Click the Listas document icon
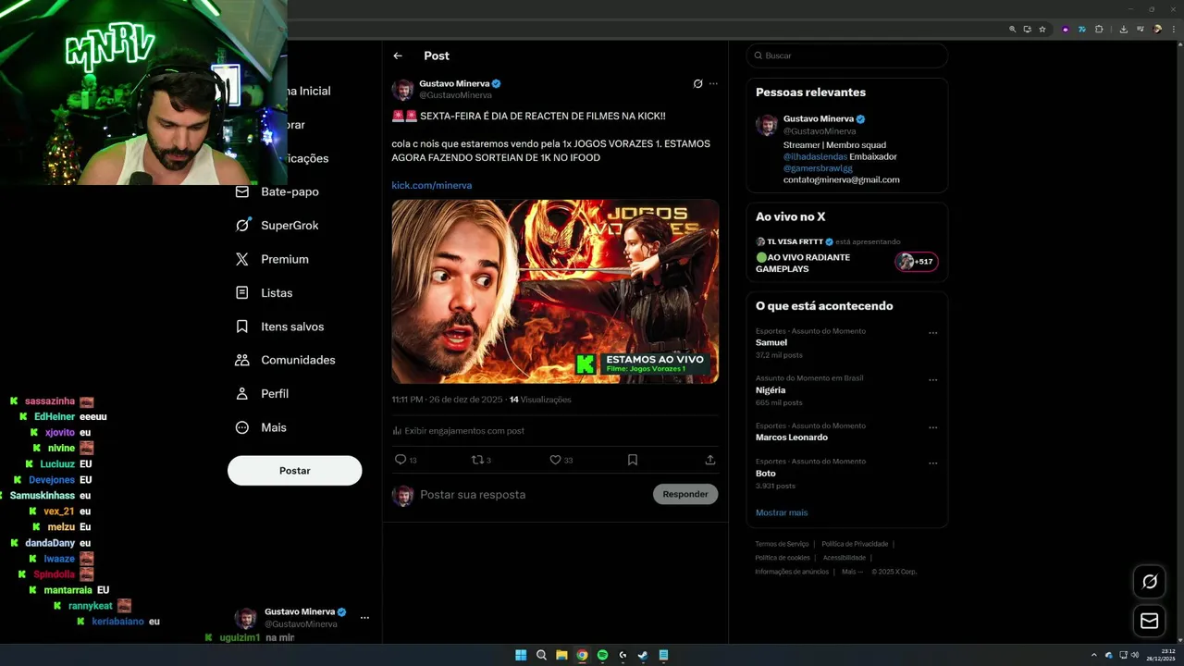Image resolution: width=1184 pixels, height=666 pixels. (242, 292)
